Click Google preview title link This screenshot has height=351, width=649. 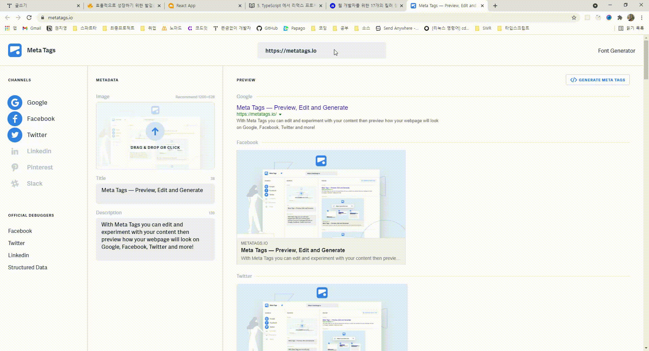[292, 108]
